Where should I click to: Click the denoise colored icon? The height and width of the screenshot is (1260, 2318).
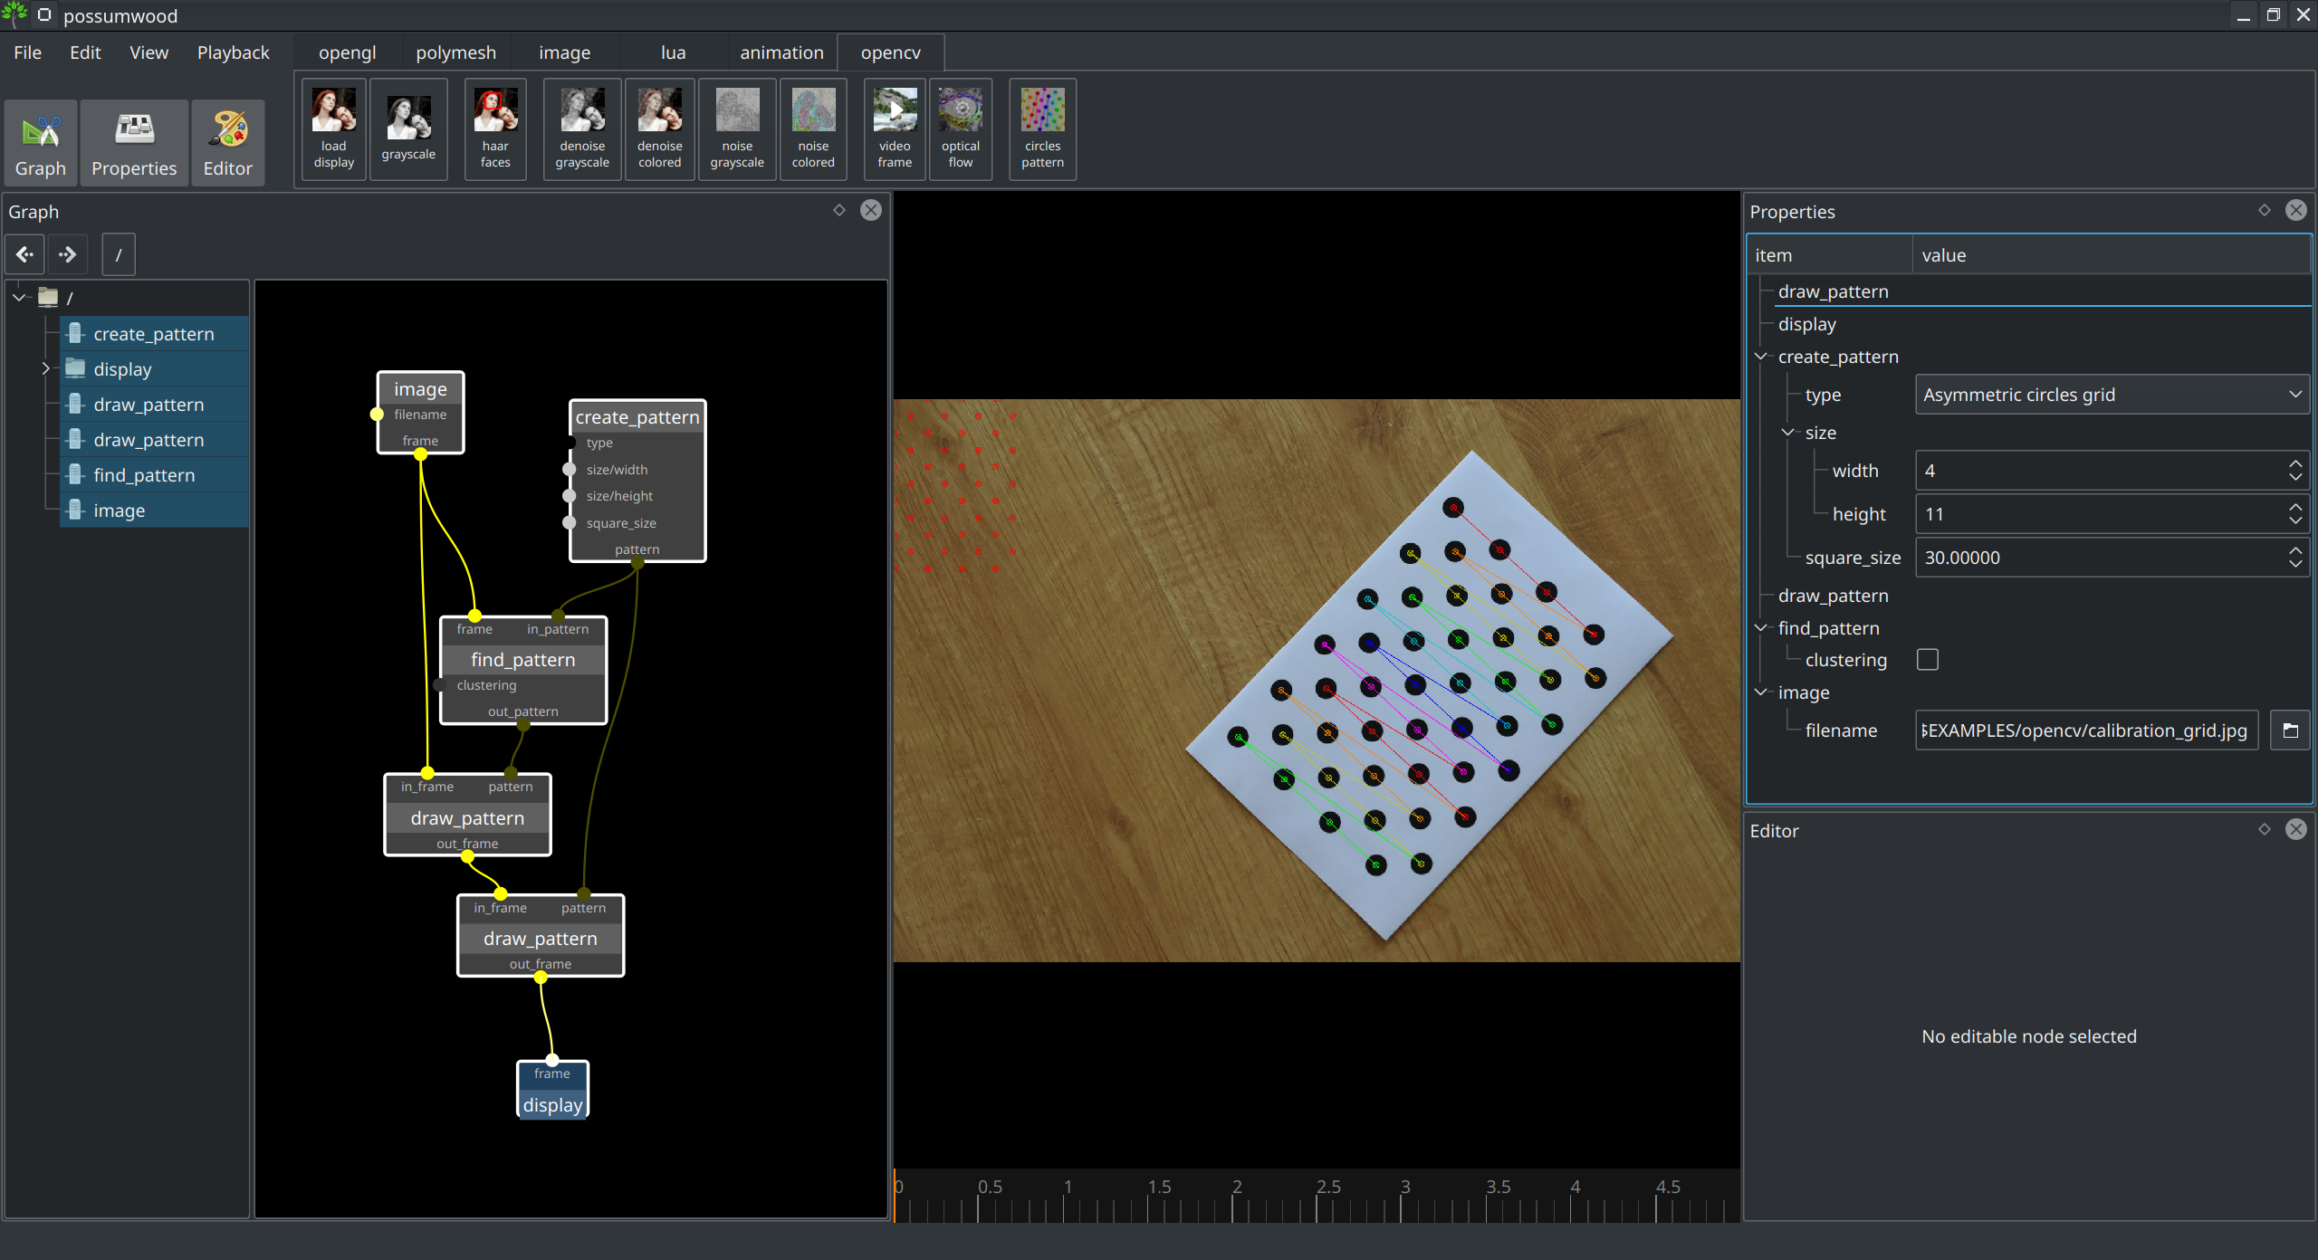click(659, 129)
